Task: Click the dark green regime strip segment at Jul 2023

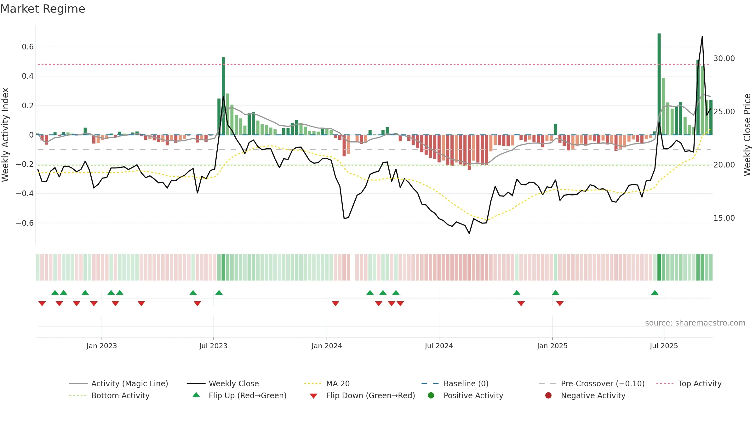Action: [223, 267]
